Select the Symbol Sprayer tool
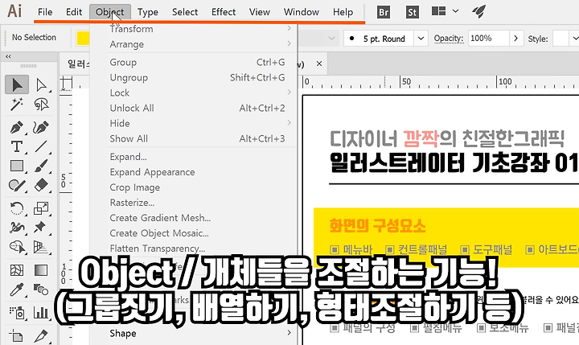 (17, 313)
